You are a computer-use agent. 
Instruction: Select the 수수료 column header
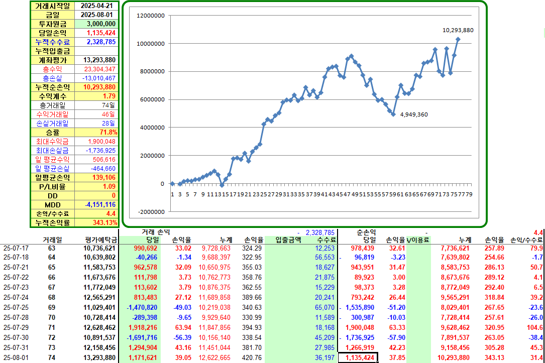coord(326,240)
